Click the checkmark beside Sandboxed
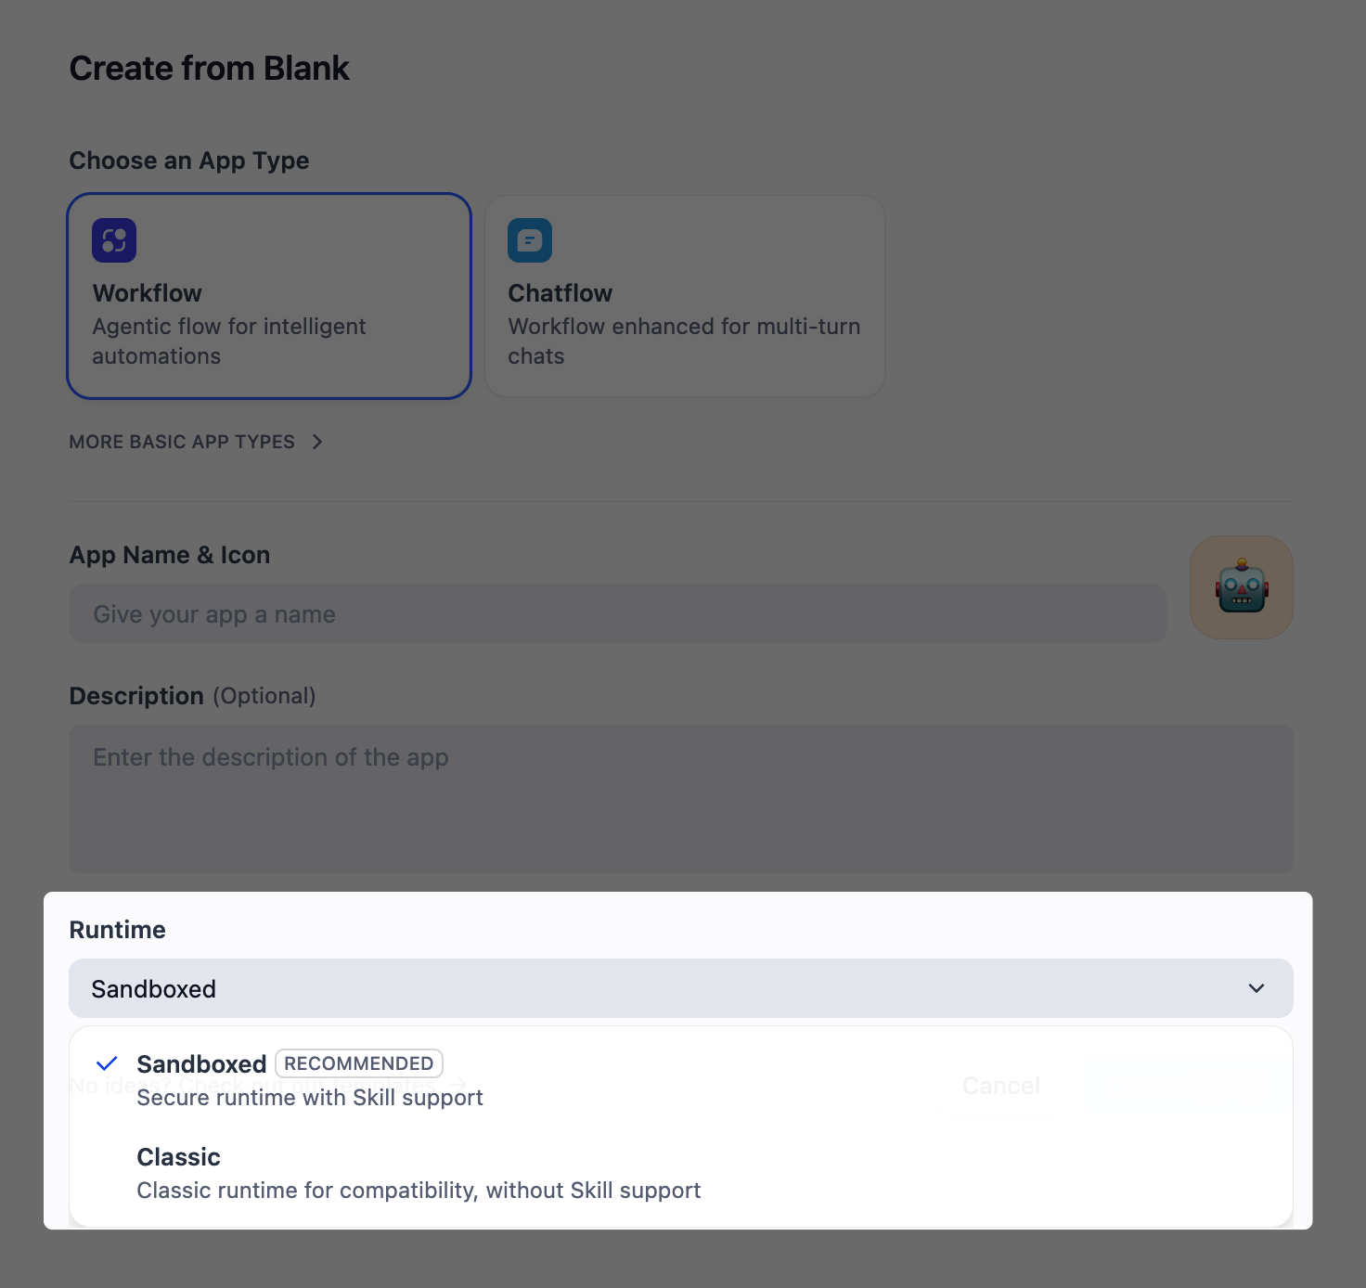Image resolution: width=1366 pixels, height=1288 pixels. pos(107,1063)
